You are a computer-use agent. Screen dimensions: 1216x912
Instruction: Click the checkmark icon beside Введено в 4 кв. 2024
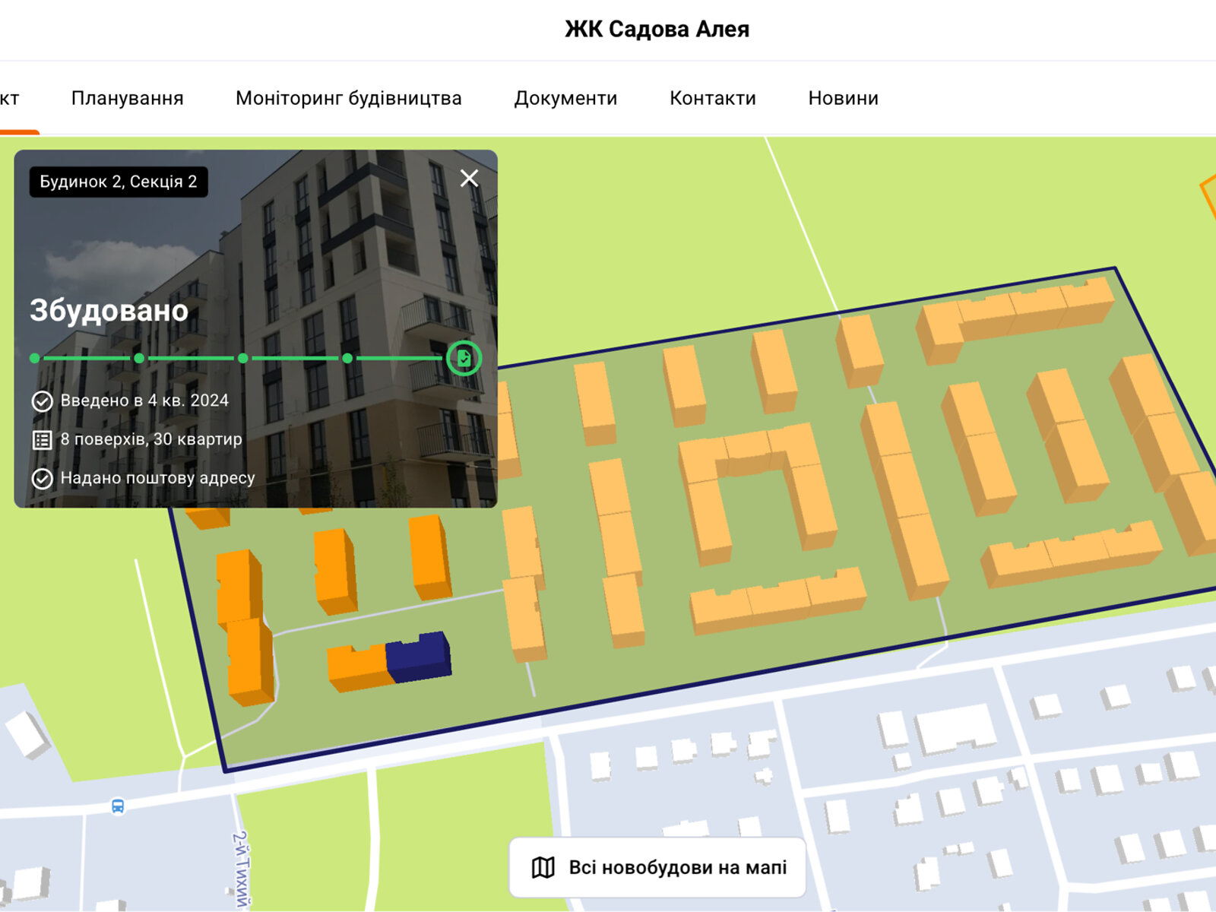(x=43, y=401)
